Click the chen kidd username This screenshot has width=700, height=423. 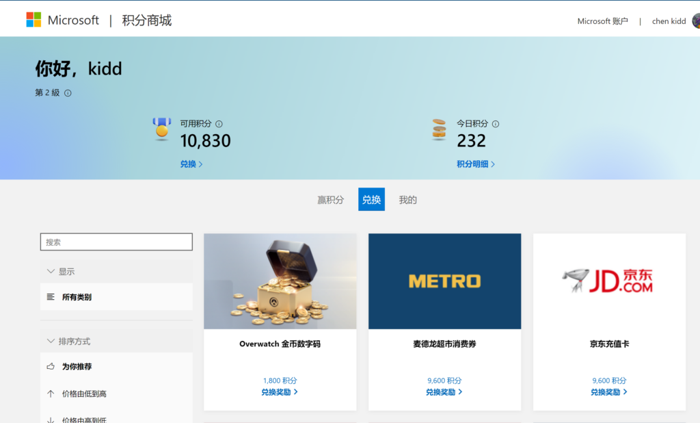click(669, 21)
